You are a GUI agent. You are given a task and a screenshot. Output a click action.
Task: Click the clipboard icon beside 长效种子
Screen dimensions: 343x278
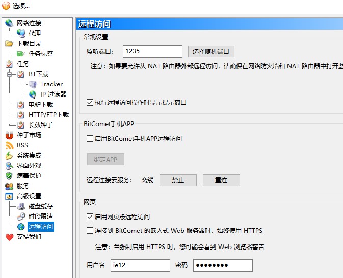click(x=21, y=125)
